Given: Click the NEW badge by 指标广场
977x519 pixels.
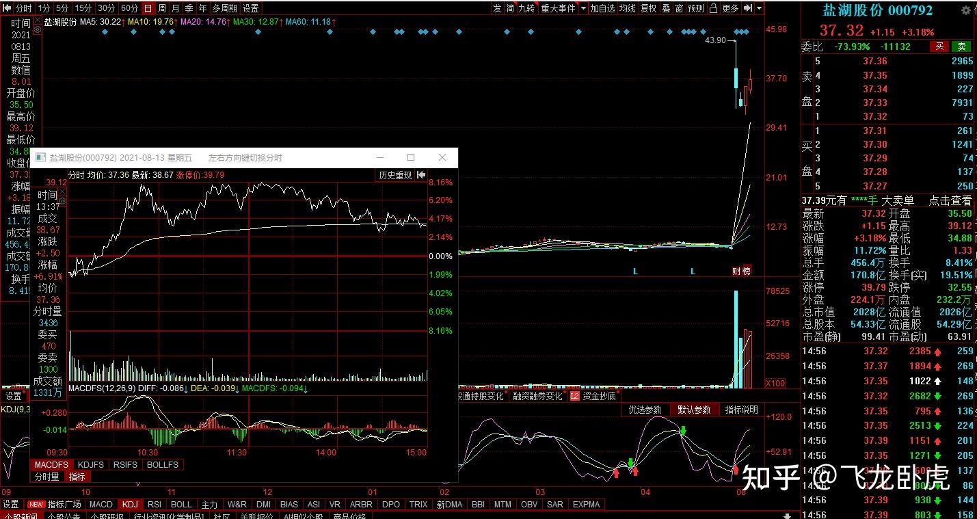Looking at the screenshot, I should 36,505.
